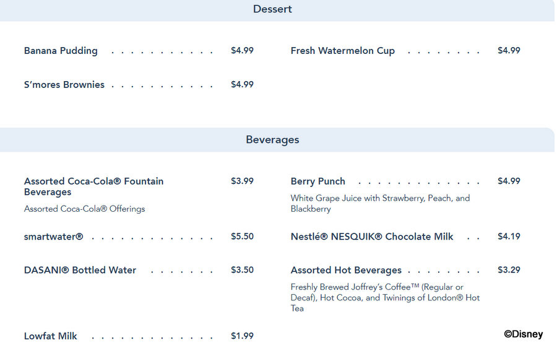Click the ©Disney watermark
The image size is (557, 351).
pyautogui.click(x=524, y=334)
